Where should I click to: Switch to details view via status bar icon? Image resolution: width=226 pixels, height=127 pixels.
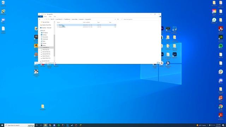pyautogui.click(x=158, y=63)
